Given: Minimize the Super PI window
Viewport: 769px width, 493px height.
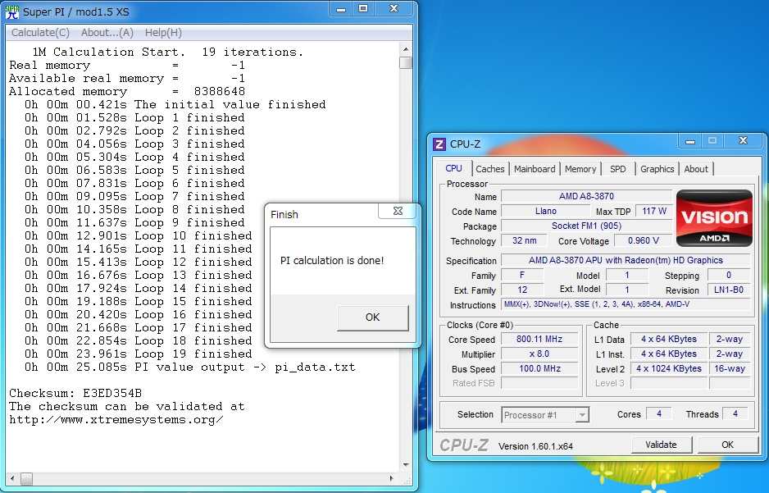Looking at the screenshot, I should coord(341,9).
